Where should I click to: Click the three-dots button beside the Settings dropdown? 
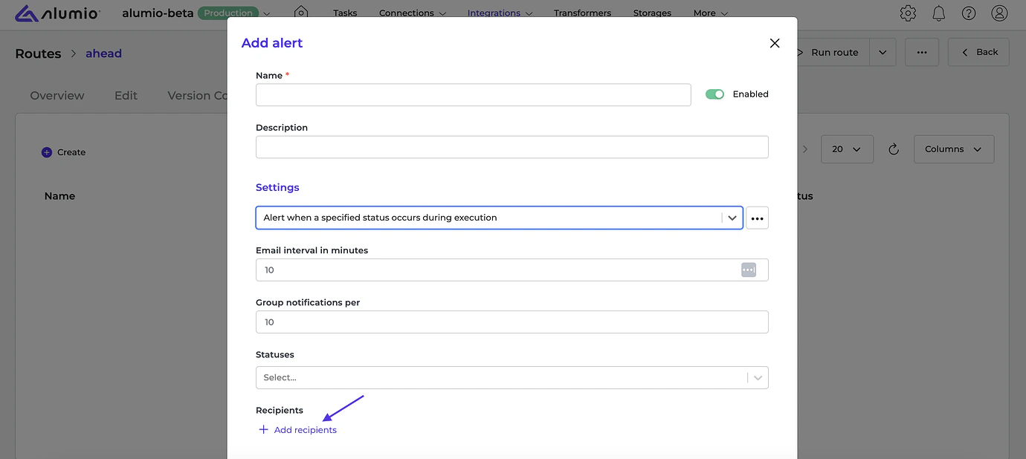point(757,218)
